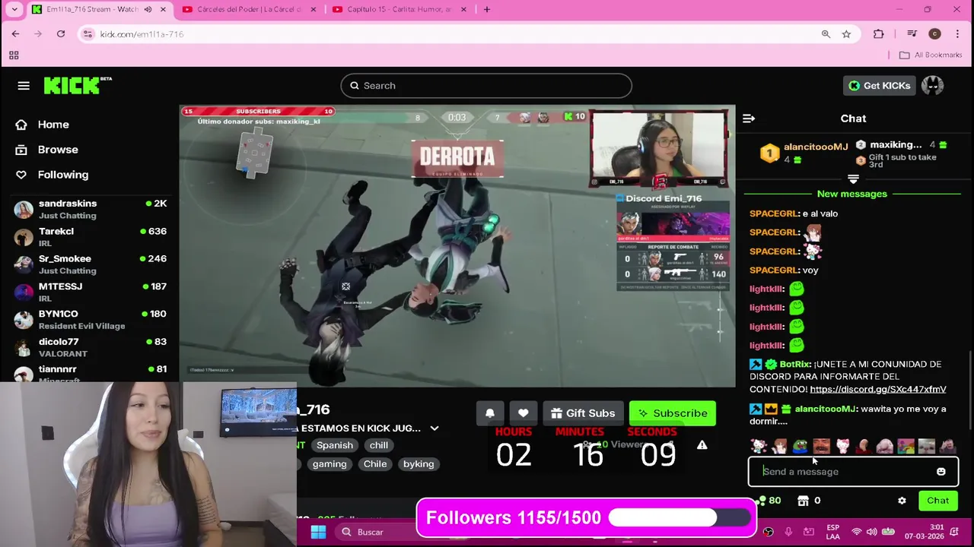View site information icon in address bar

(88, 34)
